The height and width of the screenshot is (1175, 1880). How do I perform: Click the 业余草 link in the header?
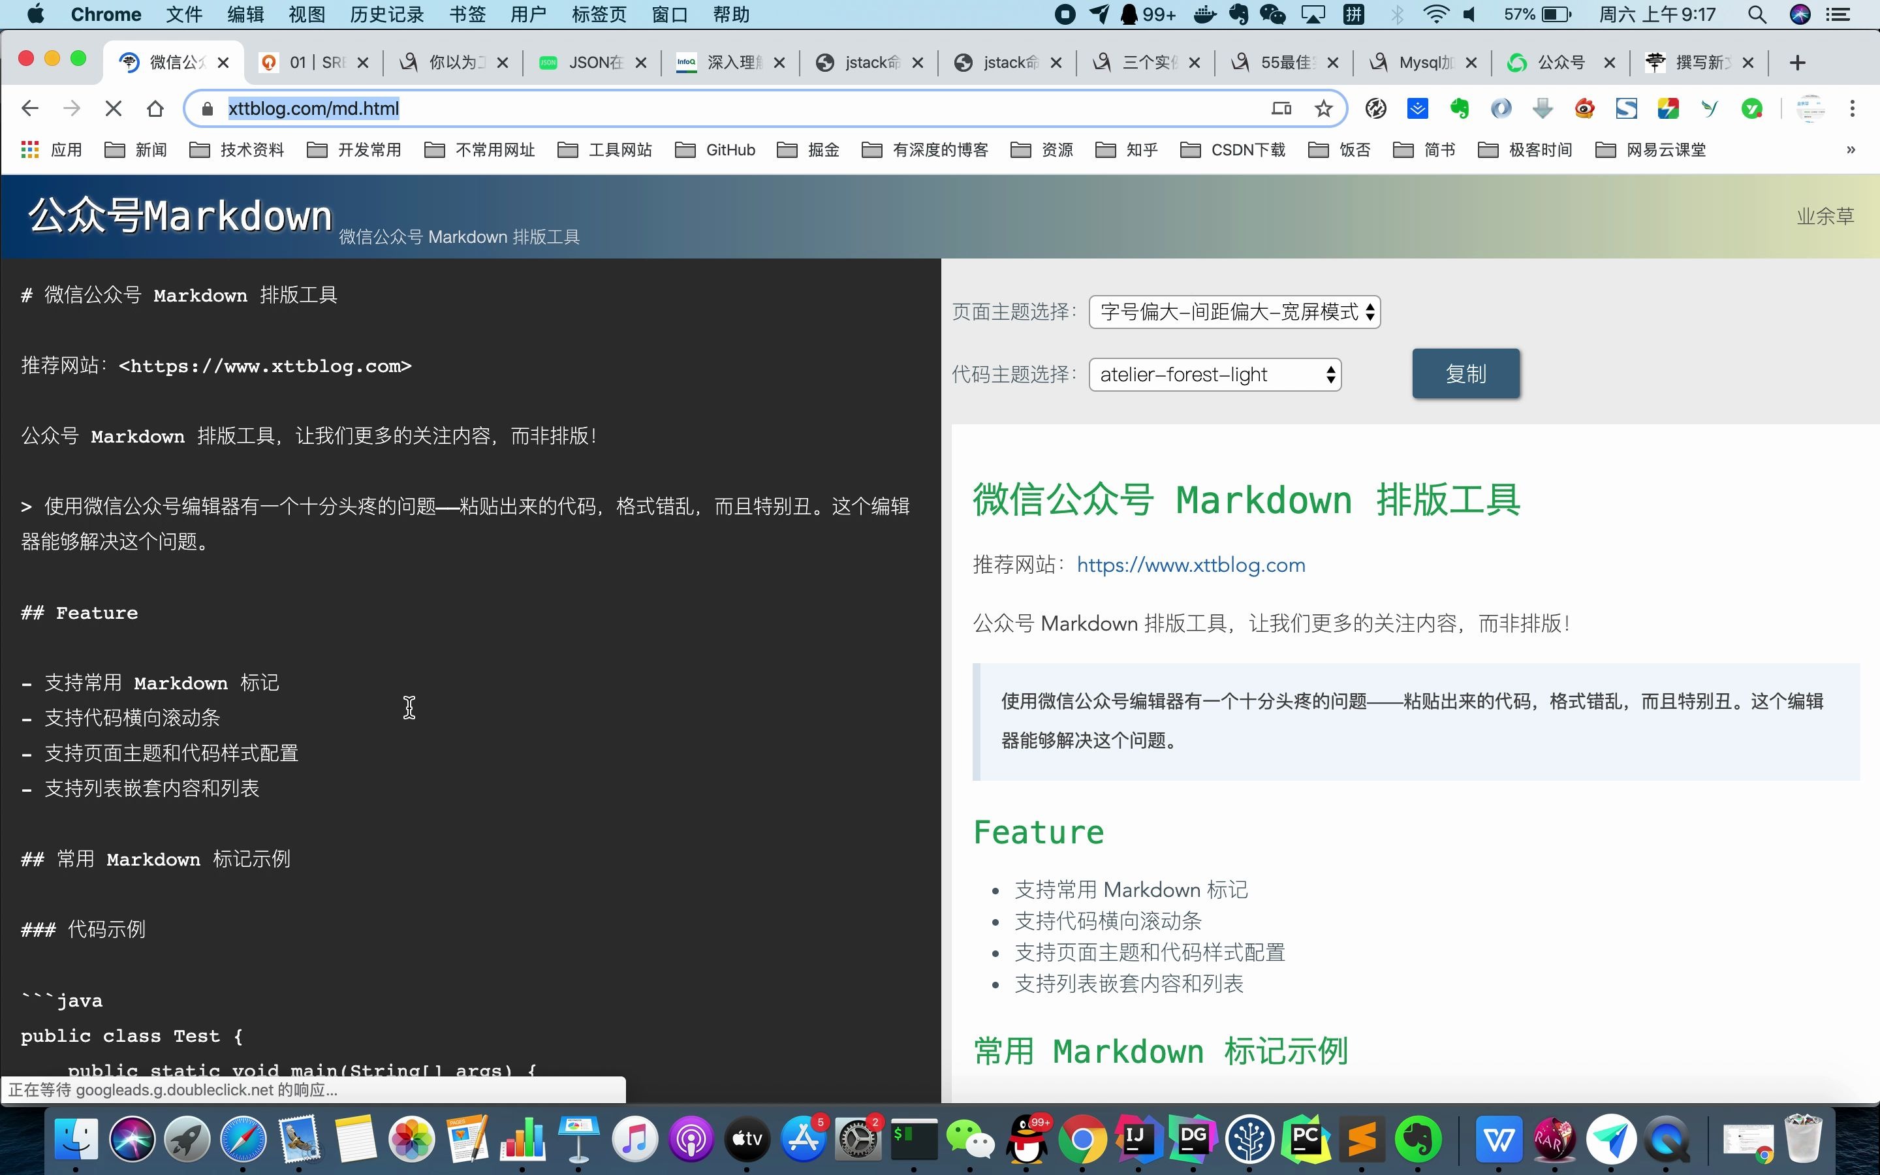pos(1826,216)
